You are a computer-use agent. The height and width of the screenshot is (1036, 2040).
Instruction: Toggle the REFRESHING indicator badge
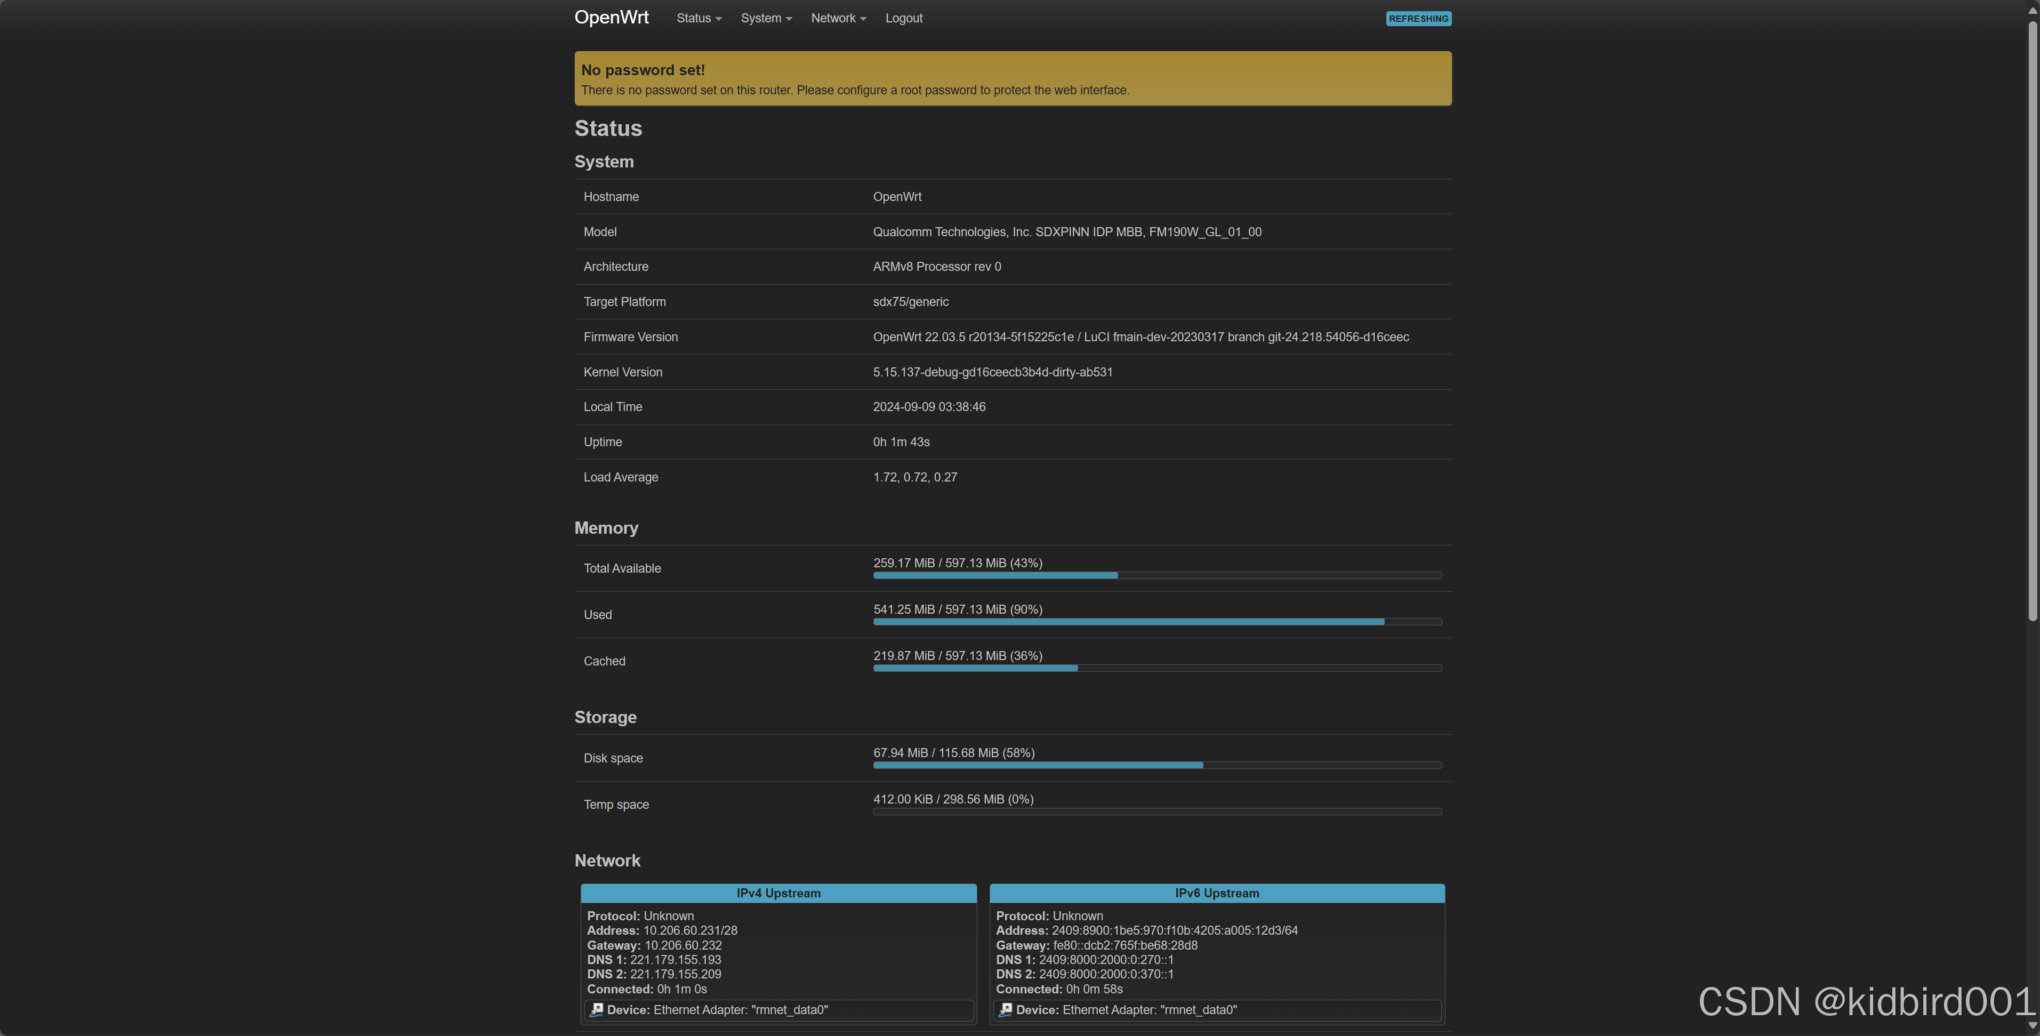click(1418, 18)
